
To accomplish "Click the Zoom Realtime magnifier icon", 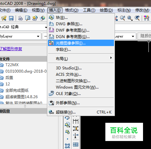I will click(x=123, y=18).
